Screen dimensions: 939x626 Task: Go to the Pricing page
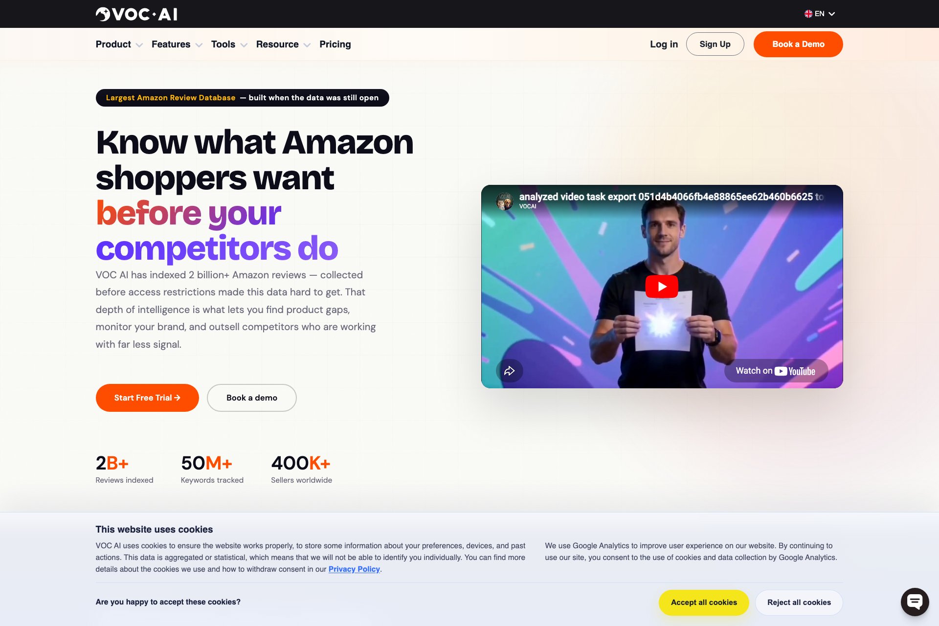tap(335, 44)
